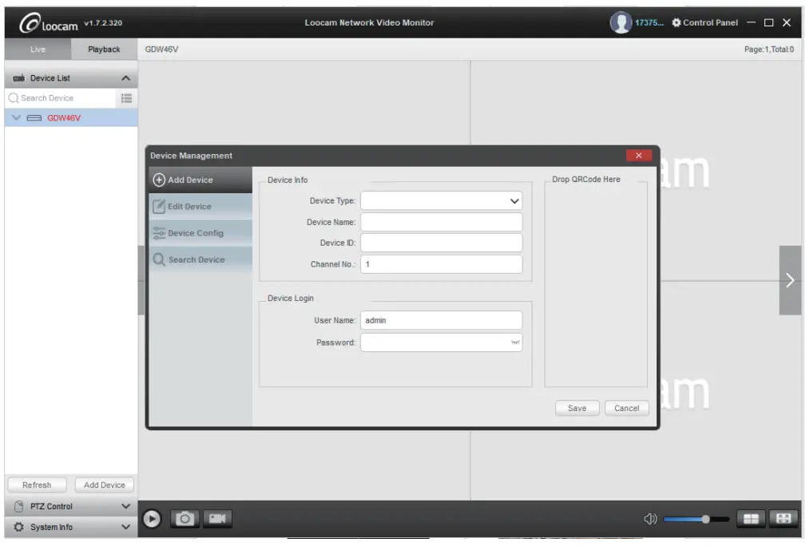
Task: Select GDW46V device in list
Action: point(64,118)
